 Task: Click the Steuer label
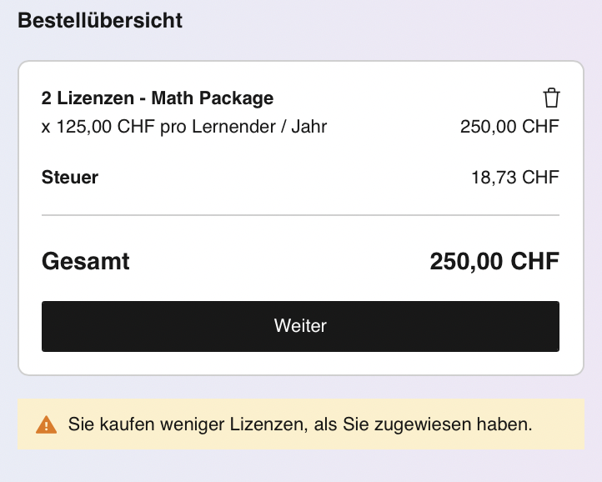click(x=70, y=177)
